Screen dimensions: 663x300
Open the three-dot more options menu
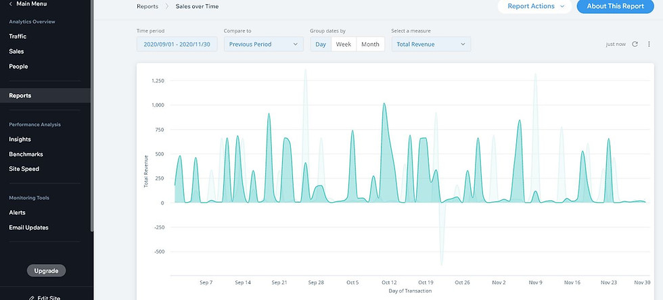pos(649,44)
